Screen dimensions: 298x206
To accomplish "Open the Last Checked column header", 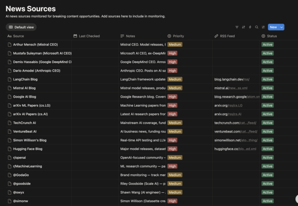I will [x=87, y=36].
